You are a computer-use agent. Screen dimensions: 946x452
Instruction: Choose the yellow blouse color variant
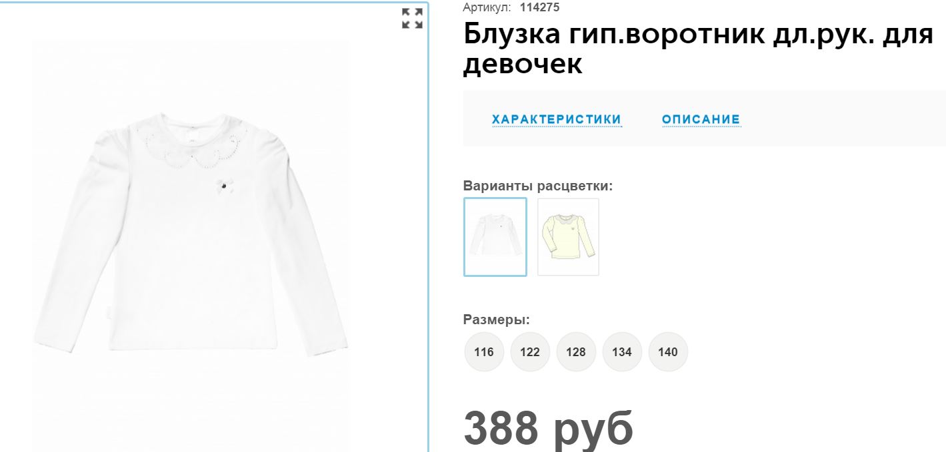568,237
